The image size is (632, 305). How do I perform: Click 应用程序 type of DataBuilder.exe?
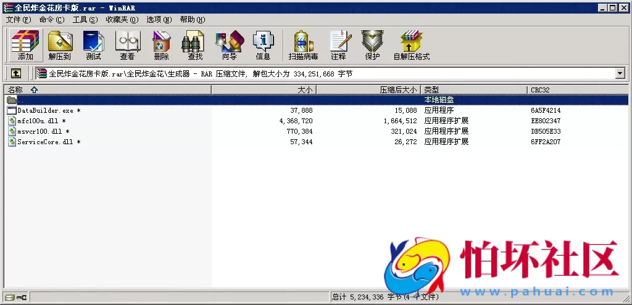click(439, 110)
